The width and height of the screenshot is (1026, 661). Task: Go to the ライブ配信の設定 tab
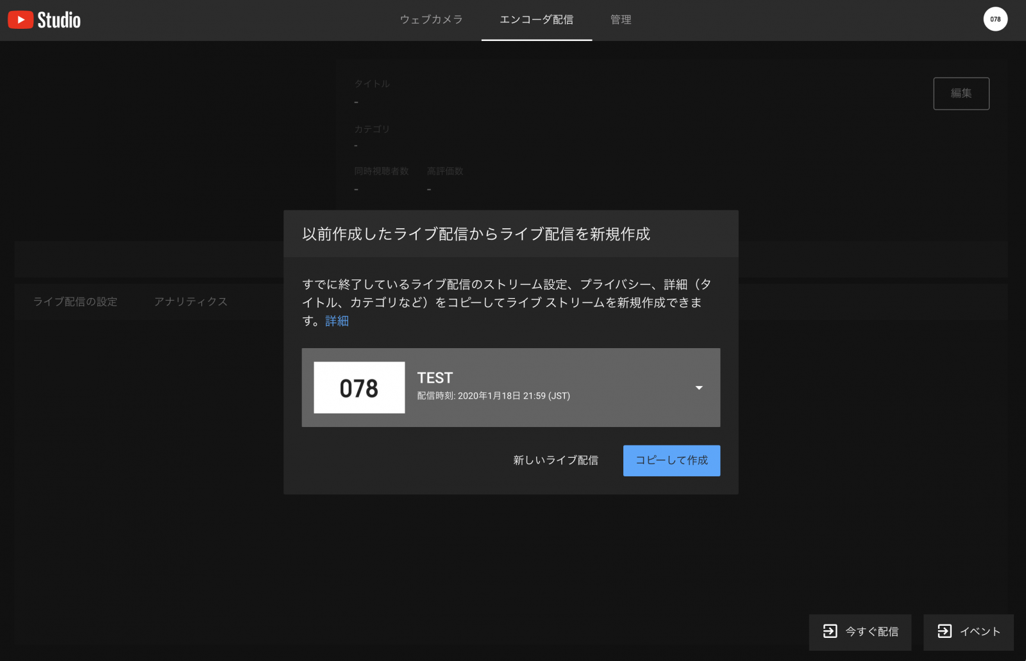tap(75, 302)
